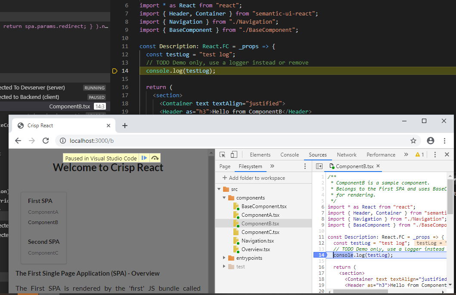Toggle breakpoint on line 14 in DevTools
456x295 pixels.
click(x=321, y=255)
